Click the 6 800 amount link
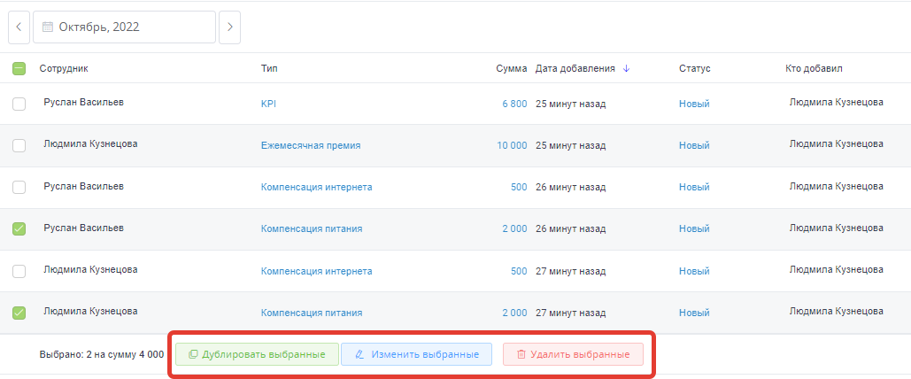This screenshot has height=379, width=911. [x=514, y=104]
